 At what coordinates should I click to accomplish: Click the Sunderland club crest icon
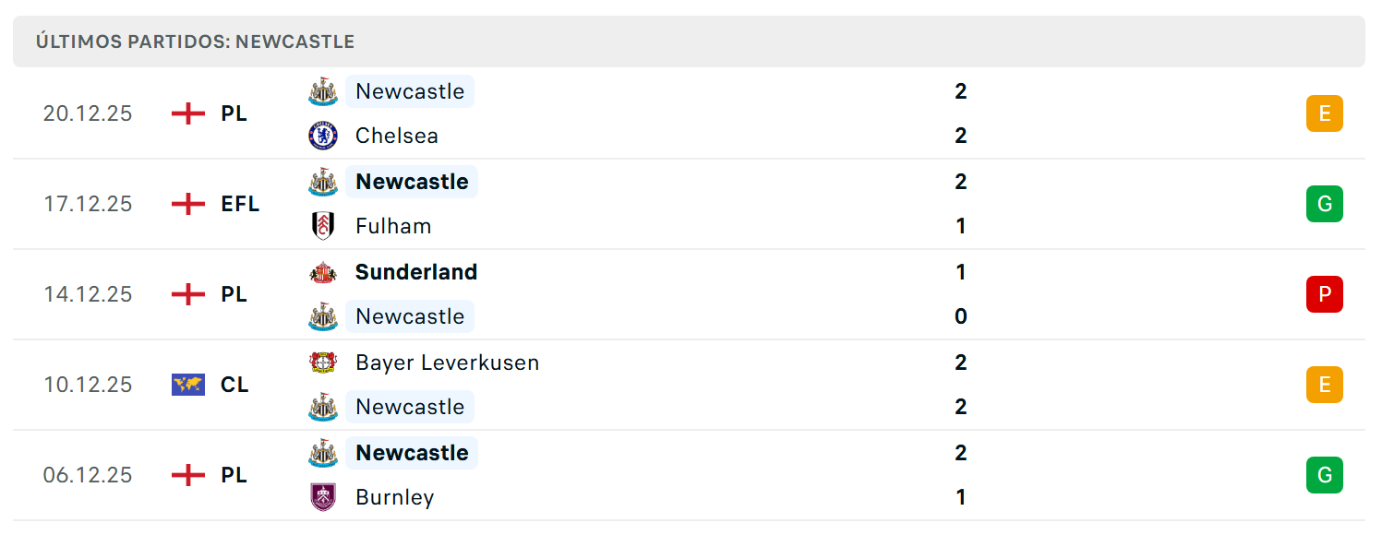(323, 272)
